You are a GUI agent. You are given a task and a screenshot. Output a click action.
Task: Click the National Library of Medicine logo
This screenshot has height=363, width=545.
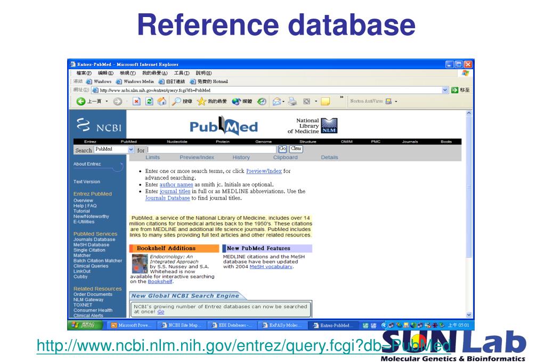coord(313,126)
